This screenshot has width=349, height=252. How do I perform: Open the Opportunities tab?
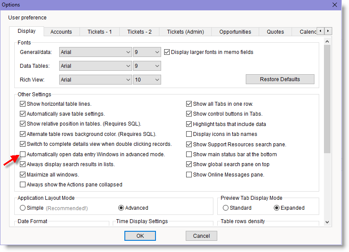tap(235, 32)
